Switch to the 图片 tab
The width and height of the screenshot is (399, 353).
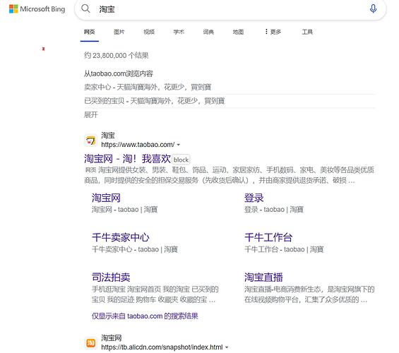pyautogui.click(x=119, y=32)
